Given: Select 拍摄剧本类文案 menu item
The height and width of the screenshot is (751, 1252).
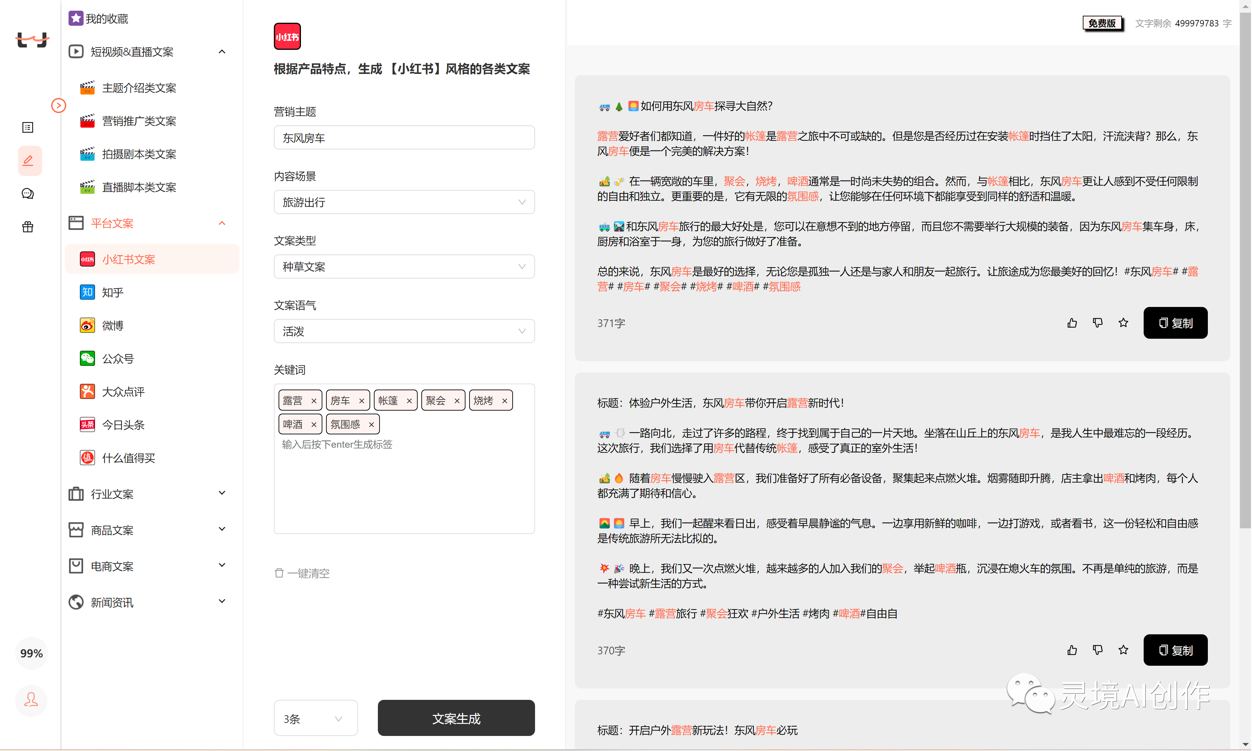Looking at the screenshot, I should click(152, 154).
